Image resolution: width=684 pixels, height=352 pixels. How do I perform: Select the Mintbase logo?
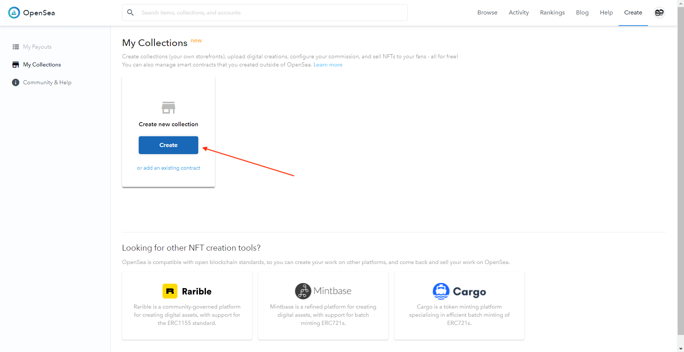[323, 291]
